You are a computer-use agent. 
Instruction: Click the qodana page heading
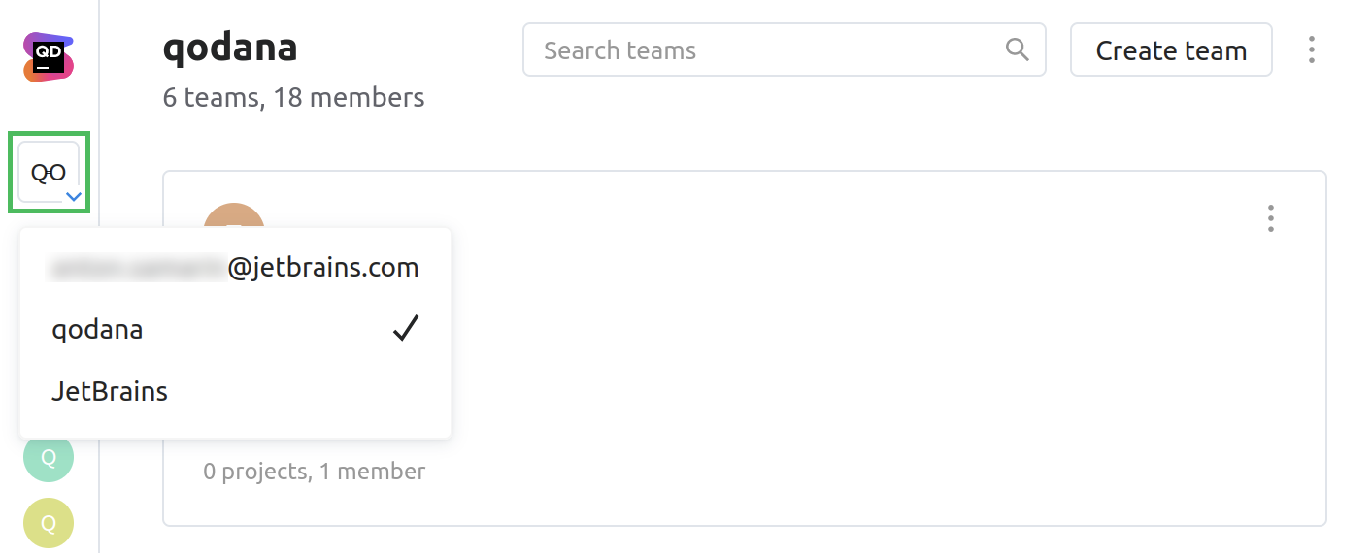(230, 48)
